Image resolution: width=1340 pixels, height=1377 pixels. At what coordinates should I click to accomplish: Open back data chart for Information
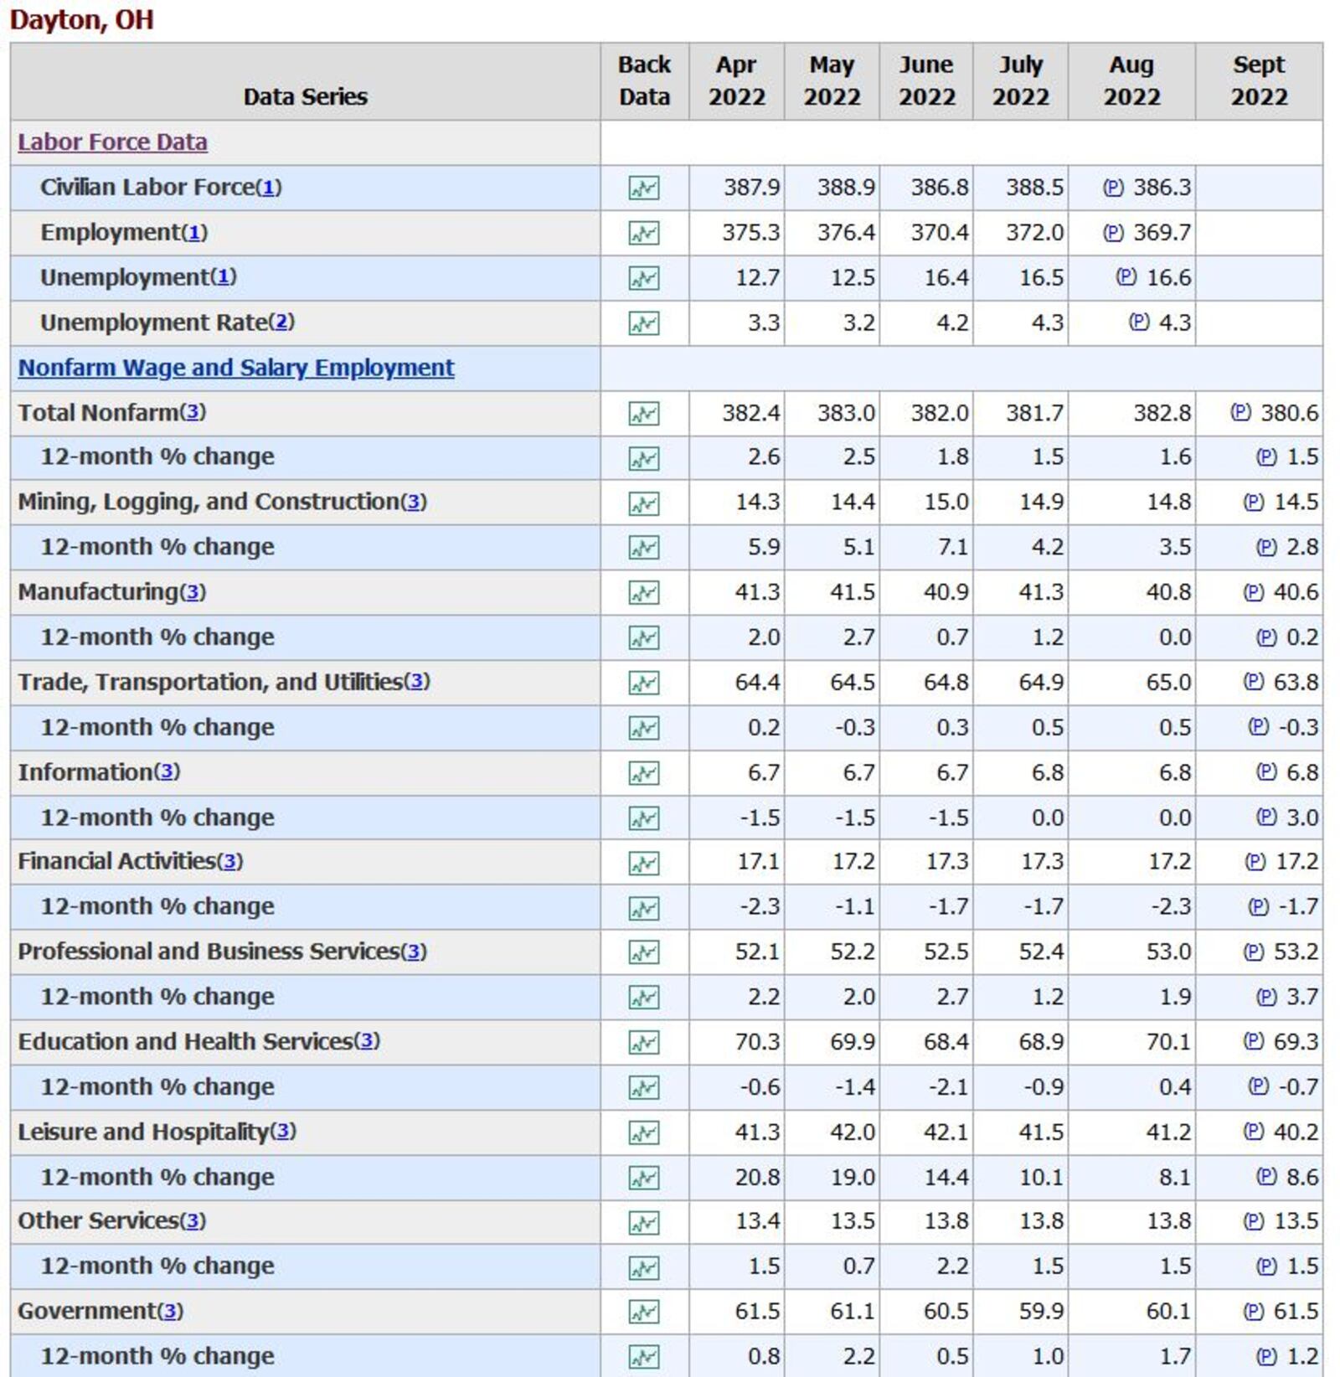pyautogui.click(x=645, y=772)
